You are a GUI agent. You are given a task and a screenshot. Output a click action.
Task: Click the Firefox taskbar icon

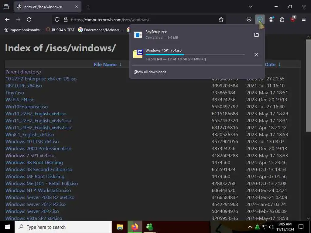pyautogui.click(x=135, y=227)
